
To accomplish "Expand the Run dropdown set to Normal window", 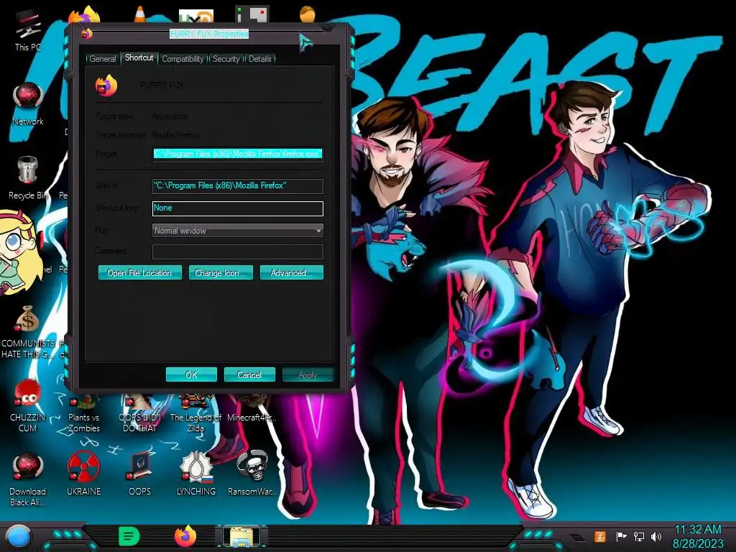I will pyautogui.click(x=237, y=231).
